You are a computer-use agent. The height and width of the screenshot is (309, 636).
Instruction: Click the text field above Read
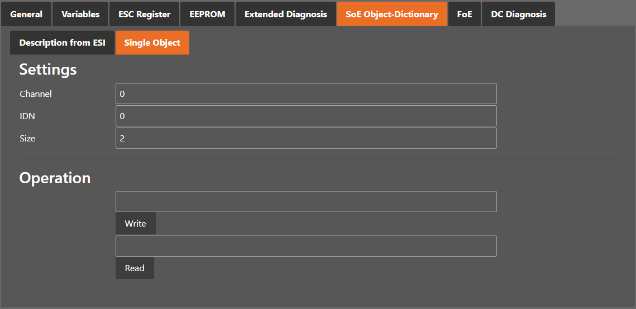306,246
